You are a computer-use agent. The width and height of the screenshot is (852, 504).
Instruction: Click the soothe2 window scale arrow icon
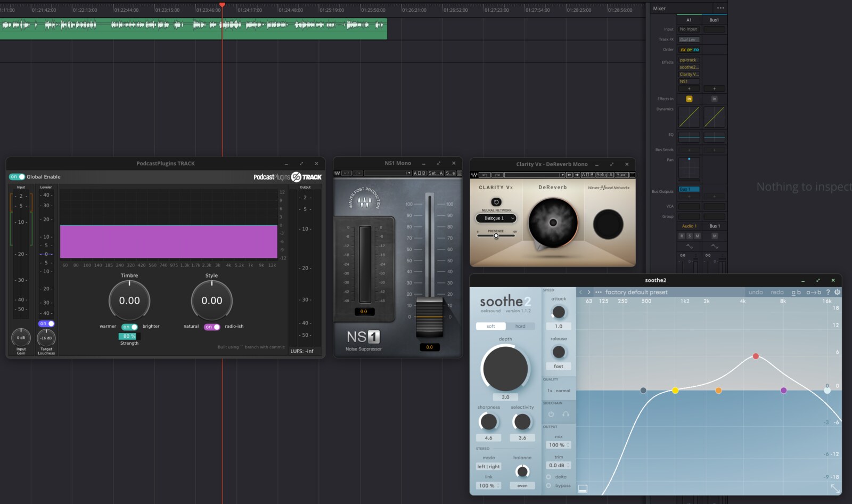point(835,488)
